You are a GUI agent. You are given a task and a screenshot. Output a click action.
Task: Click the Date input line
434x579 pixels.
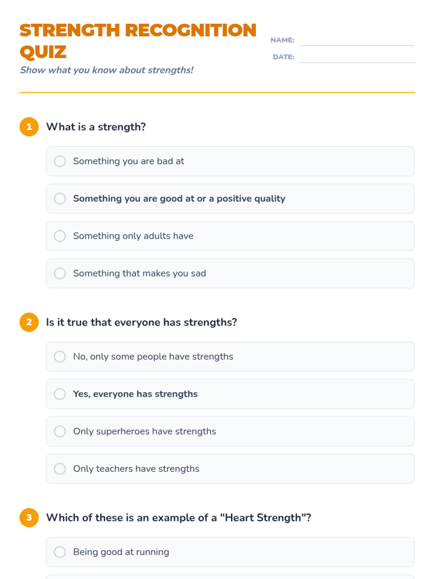coord(357,58)
